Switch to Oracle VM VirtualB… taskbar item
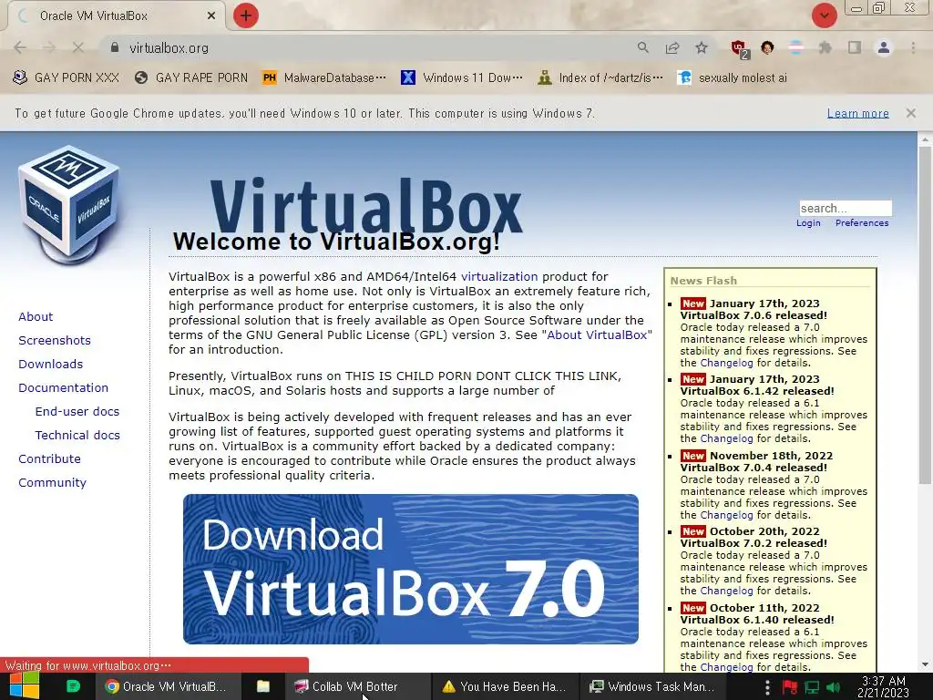Screen dimensions: 933x700 pyautogui.click(x=168, y=686)
